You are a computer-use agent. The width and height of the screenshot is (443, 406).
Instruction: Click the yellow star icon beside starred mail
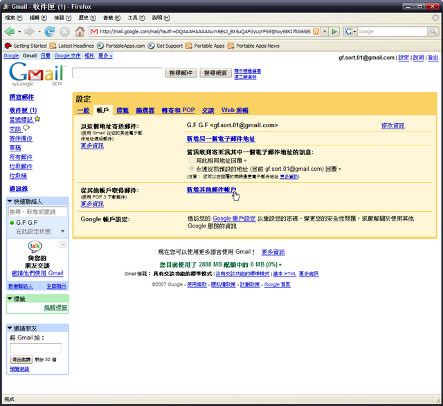coord(37,119)
